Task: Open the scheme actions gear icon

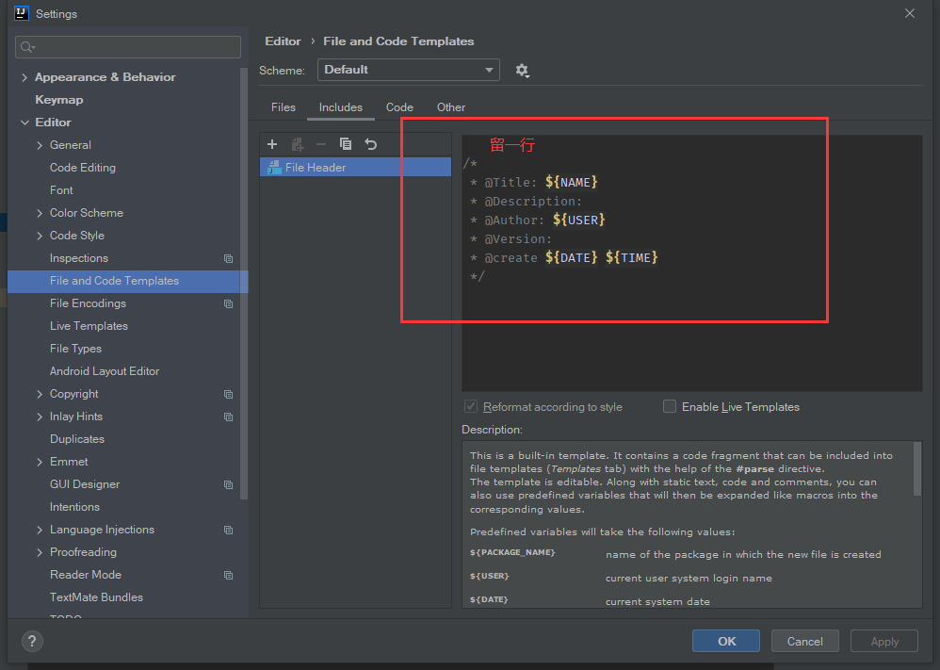Action: pos(522,70)
